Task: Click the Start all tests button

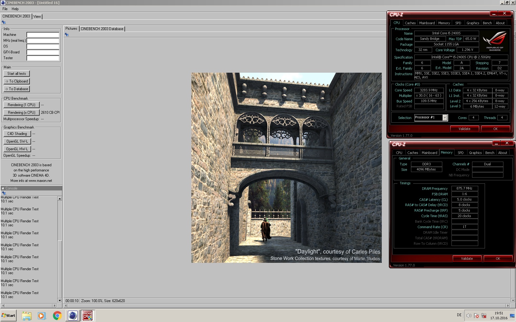Action: 17,74
